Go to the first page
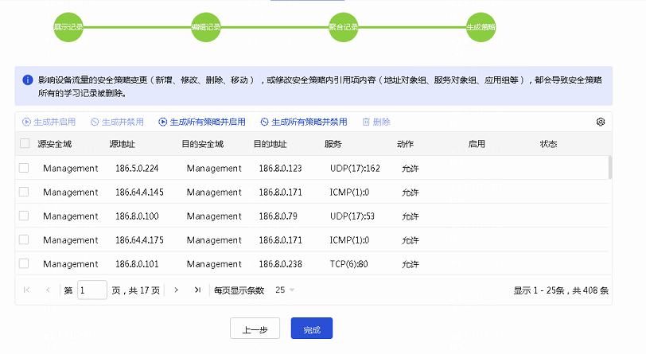Screen dimensions: 646x354 [27, 290]
